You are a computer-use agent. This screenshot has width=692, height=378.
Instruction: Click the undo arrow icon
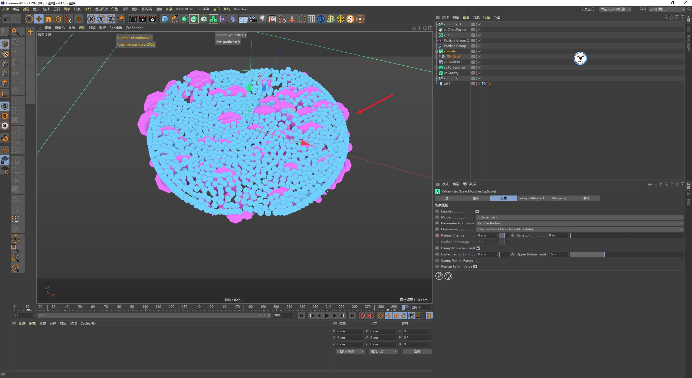pos(7,19)
